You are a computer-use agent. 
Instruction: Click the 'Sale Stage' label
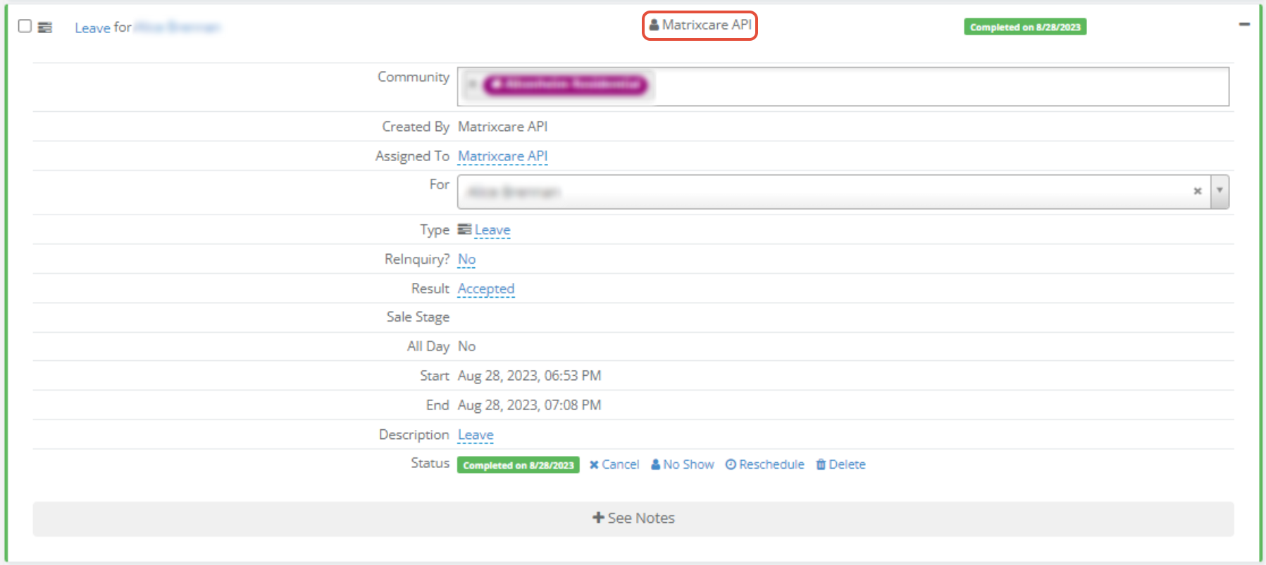(418, 317)
